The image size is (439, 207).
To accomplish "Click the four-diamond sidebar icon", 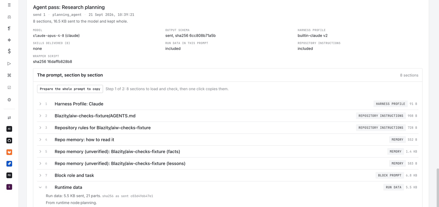I will point(9,40).
